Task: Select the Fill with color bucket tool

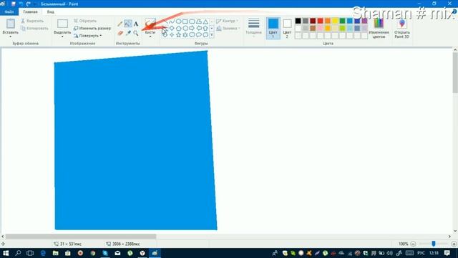Action: [127, 24]
